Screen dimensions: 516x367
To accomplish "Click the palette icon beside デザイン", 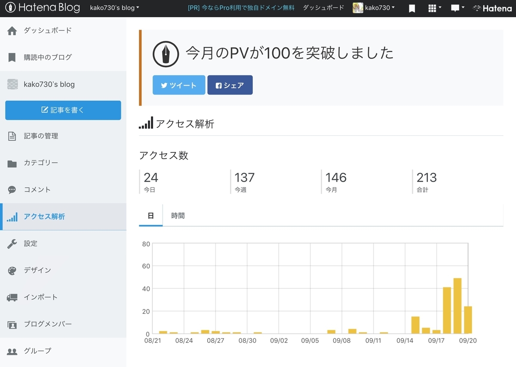I will click(x=12, y=271).
